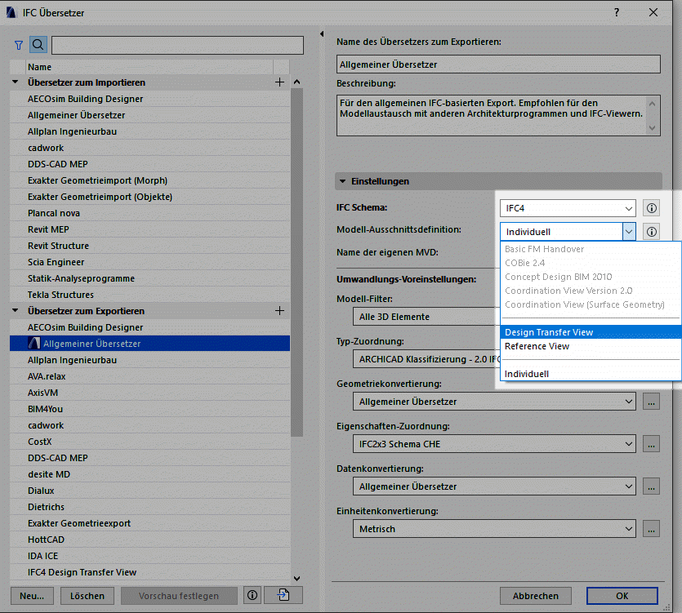This screenshot has height=613, width=682.
Task: Confirm with the OK button
Action: pyautogui.click(x=622, y=596)
